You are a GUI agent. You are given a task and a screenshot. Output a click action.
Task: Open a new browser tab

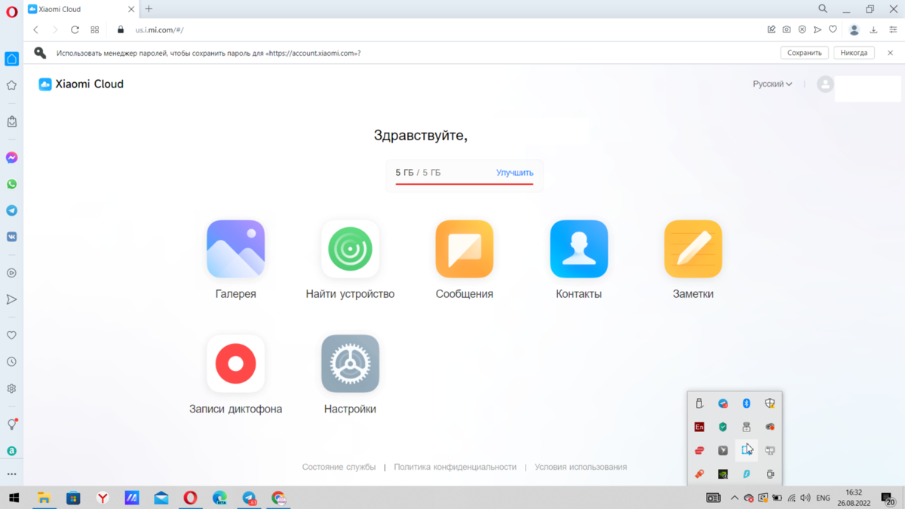click(x=149, y=9)
